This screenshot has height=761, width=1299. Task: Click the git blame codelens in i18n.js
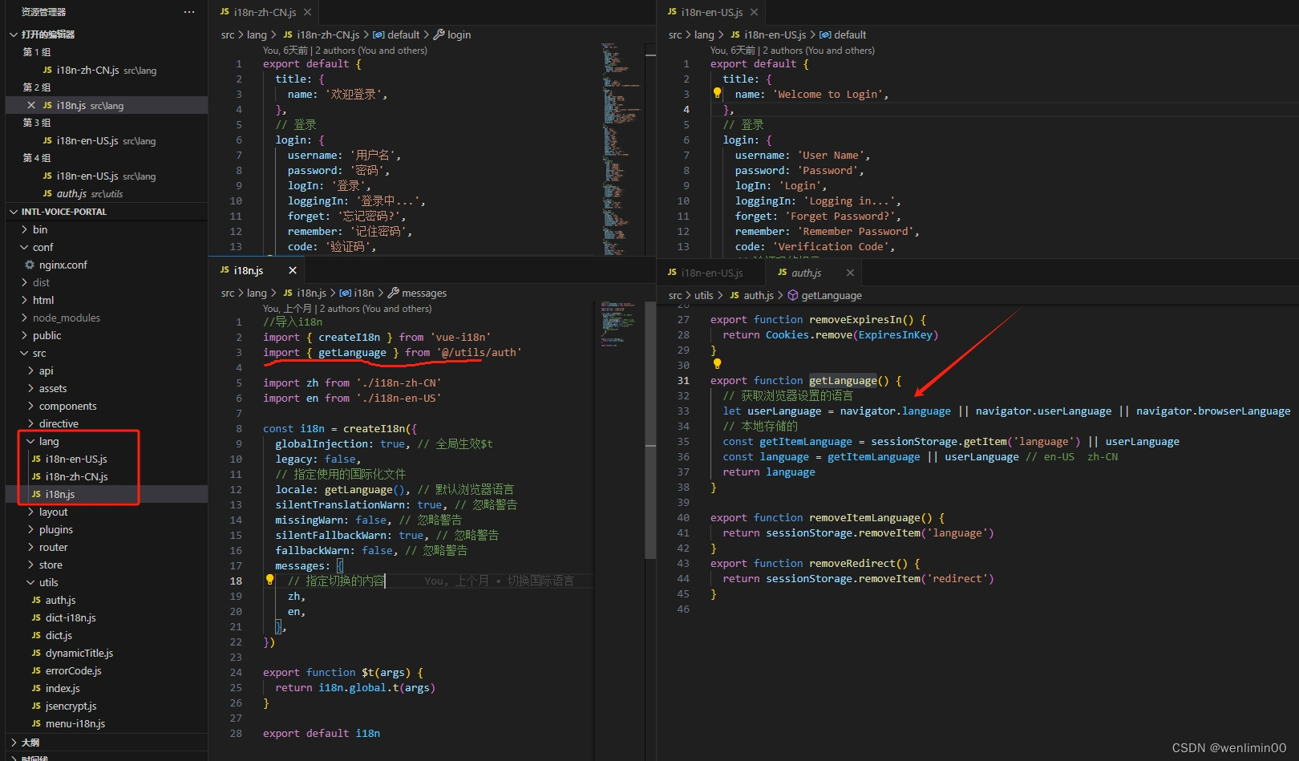[x=347, y=308]
